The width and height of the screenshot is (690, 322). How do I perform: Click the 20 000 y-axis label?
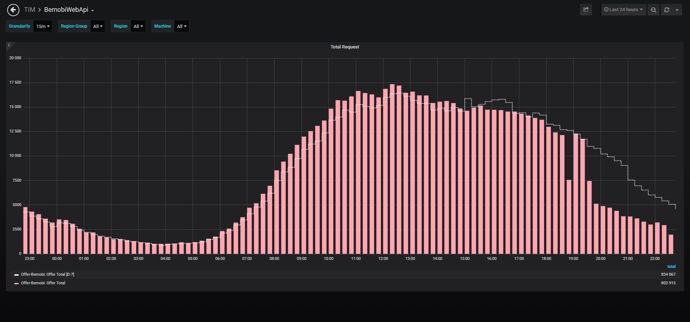click(15, 58)
